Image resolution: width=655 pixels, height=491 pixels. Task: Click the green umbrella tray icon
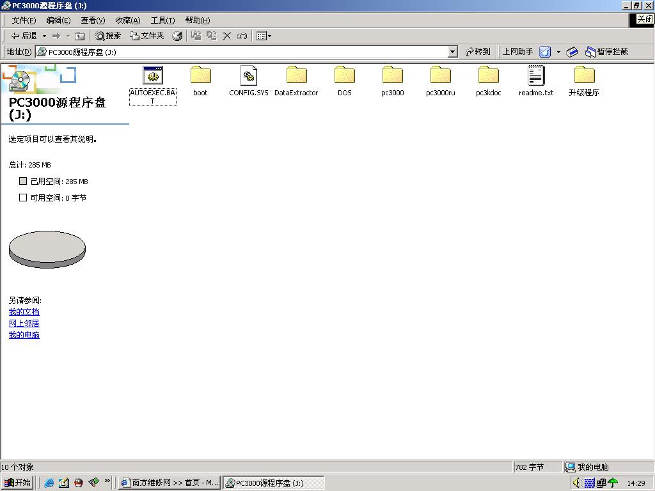(x=613, y=483)
